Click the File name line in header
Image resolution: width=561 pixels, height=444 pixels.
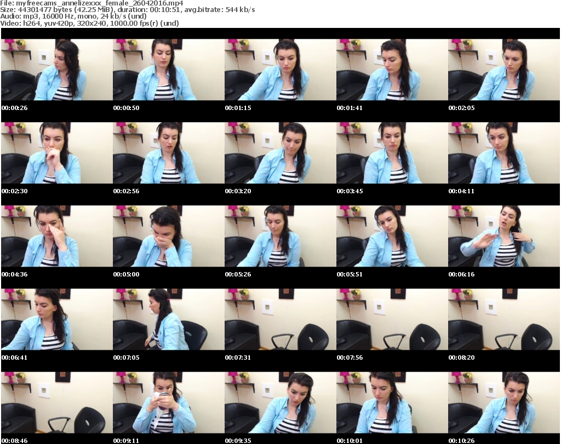[91, 3]
